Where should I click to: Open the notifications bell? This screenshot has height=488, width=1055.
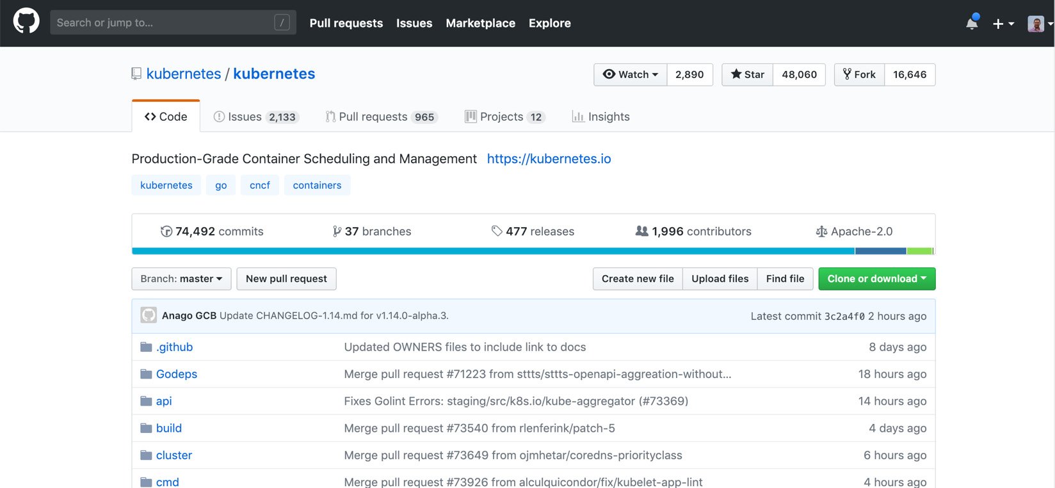(x=972, y=24)
